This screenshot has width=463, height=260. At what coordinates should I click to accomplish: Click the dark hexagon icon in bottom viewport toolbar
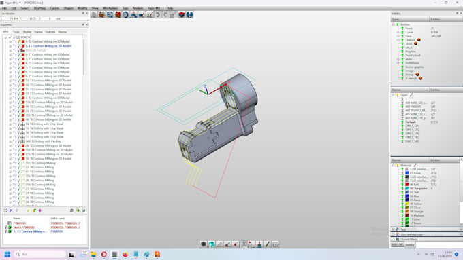click(x=204, y=244)
